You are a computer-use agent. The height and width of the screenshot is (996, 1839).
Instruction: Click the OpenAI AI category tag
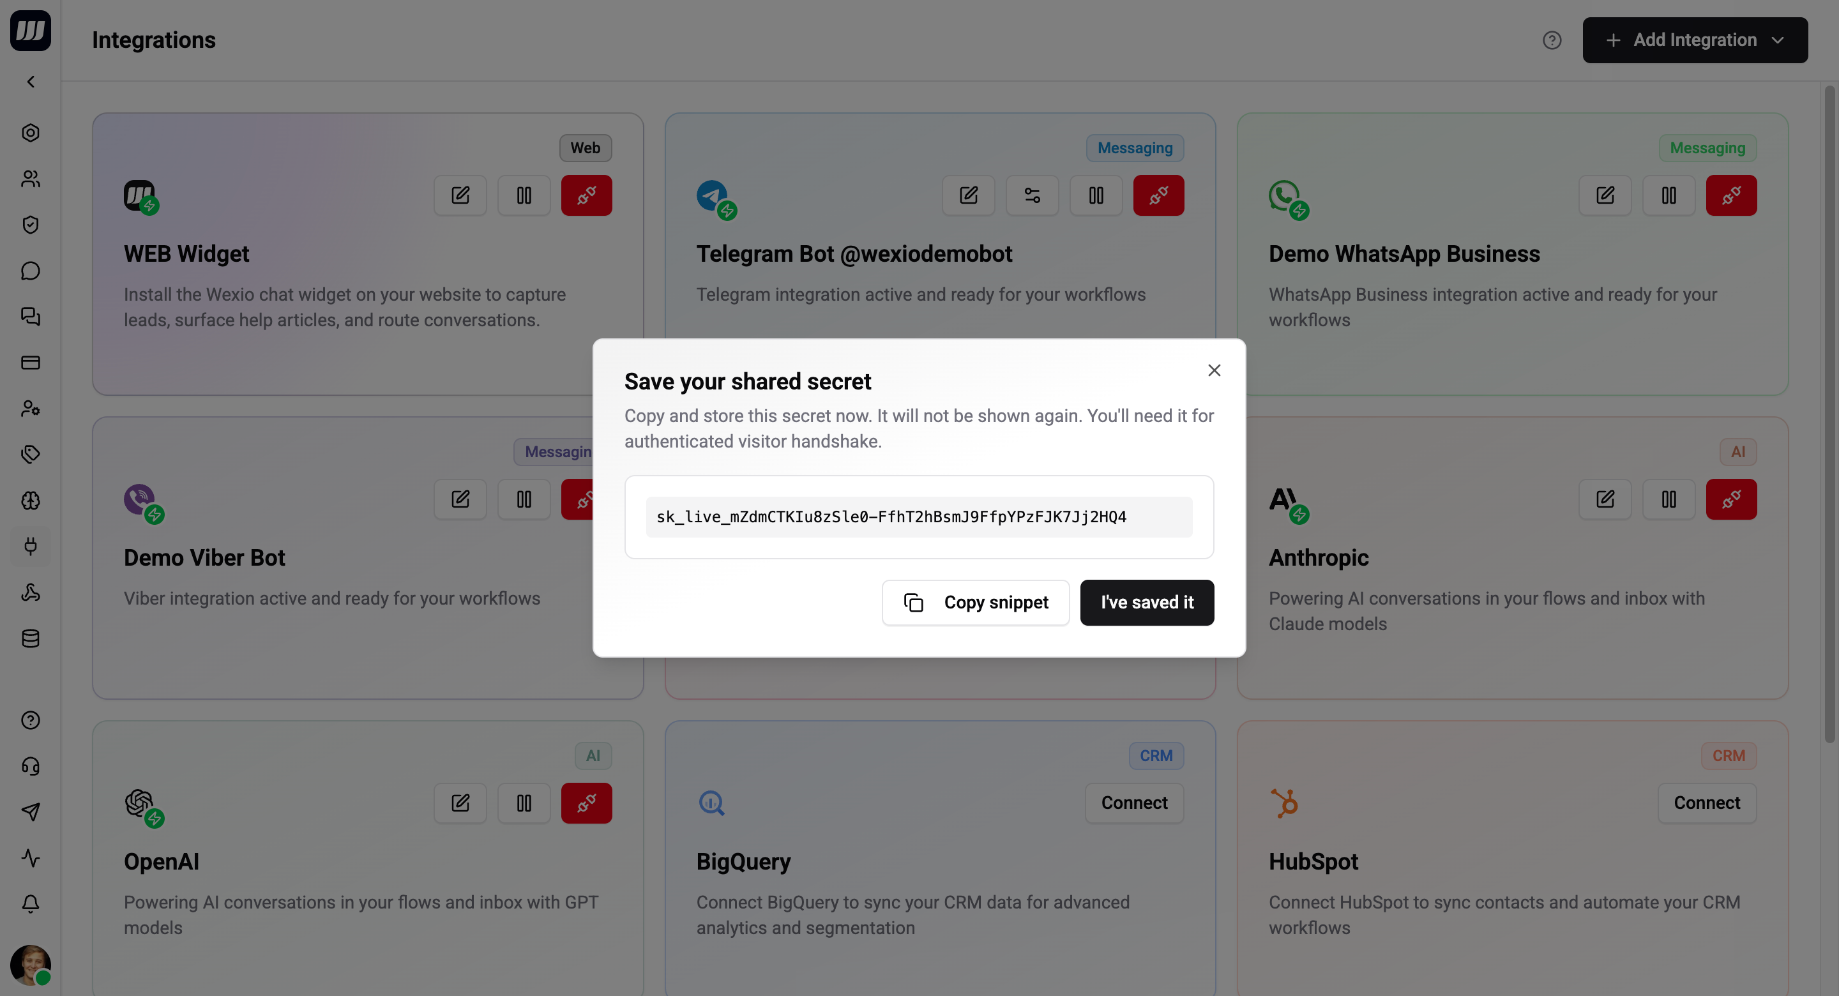(593, 756)
